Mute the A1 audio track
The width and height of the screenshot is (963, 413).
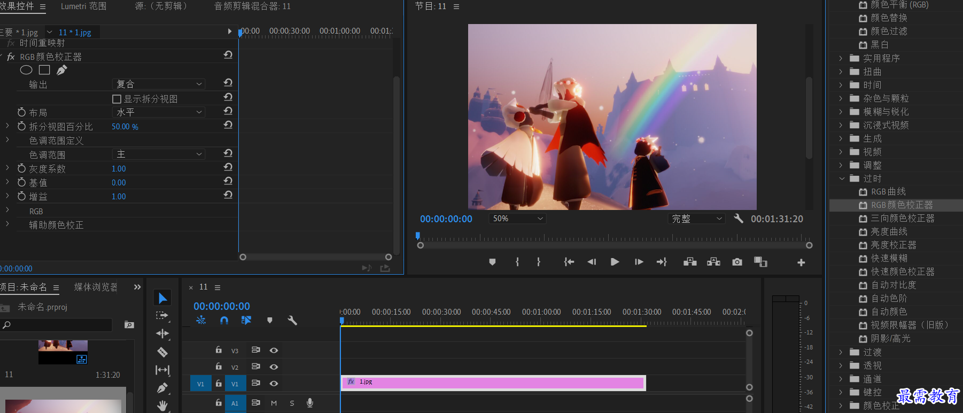tap(274, 403)
